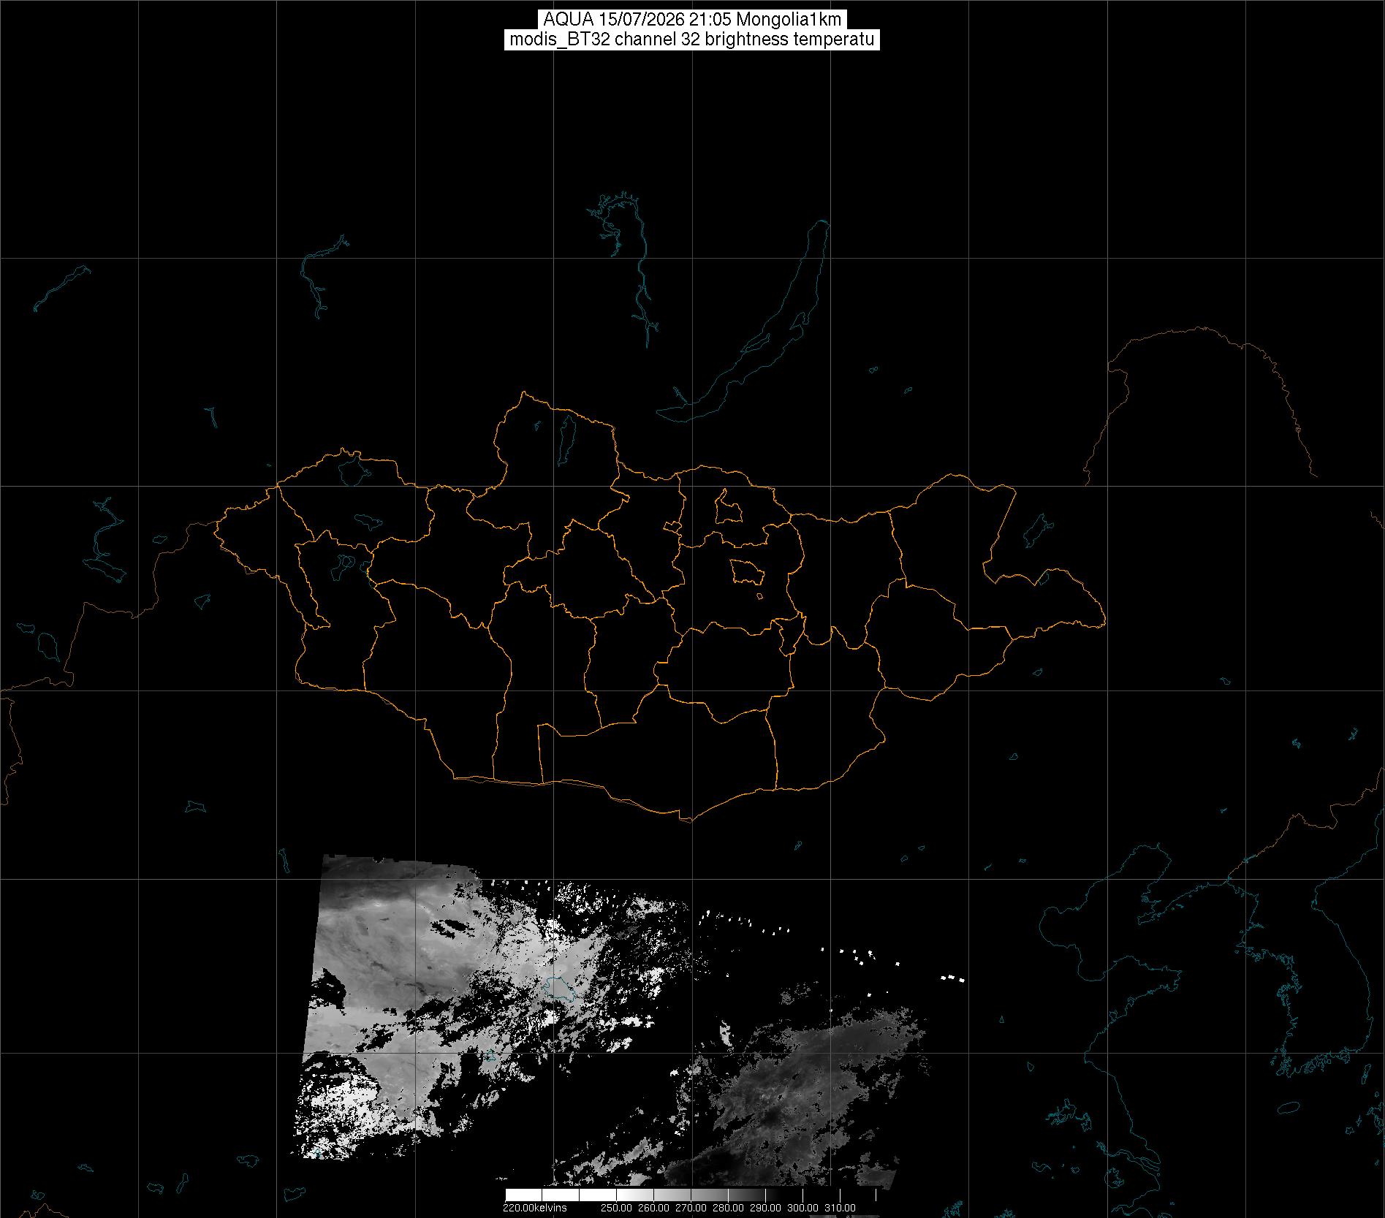Click the "270.00" colorbar label
This screenshot has width=1385, height=1218.
(x=691, y=1208)
